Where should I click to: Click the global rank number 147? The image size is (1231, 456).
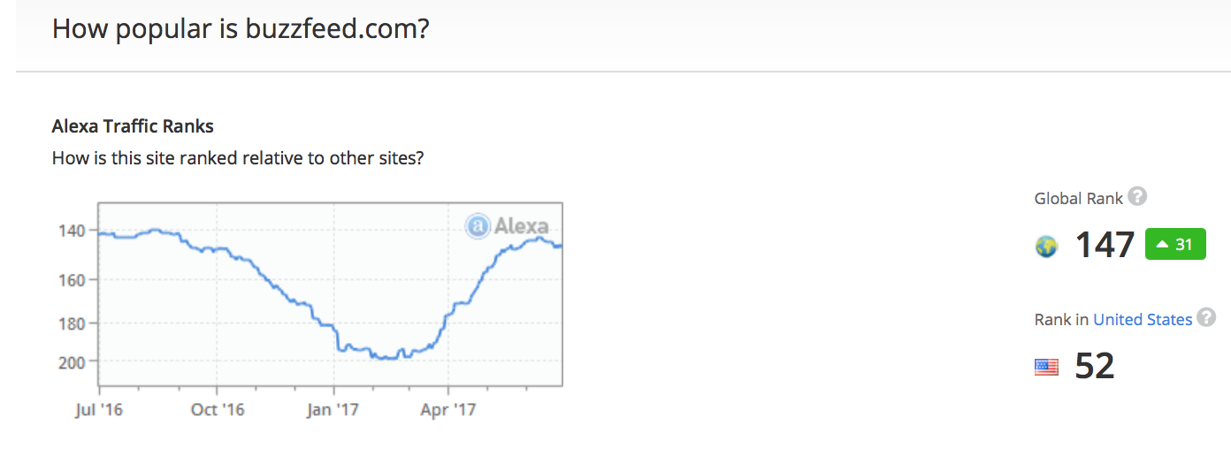1105,245
